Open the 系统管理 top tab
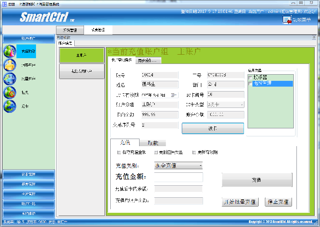 click(x=70, y=30)
